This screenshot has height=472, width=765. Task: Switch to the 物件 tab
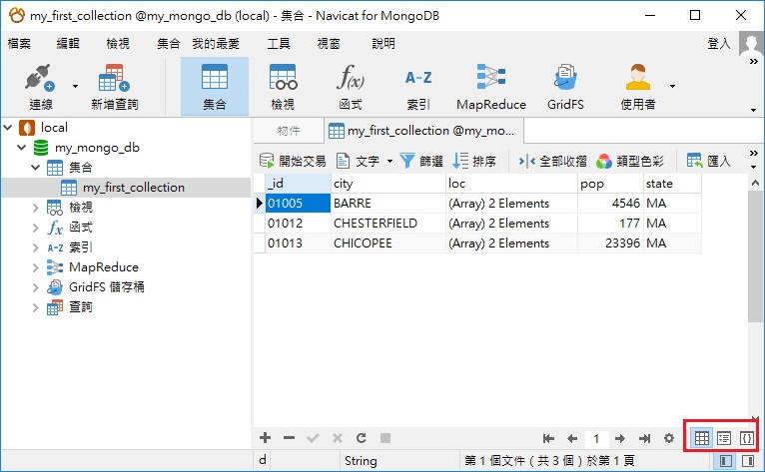click(288, 131)
